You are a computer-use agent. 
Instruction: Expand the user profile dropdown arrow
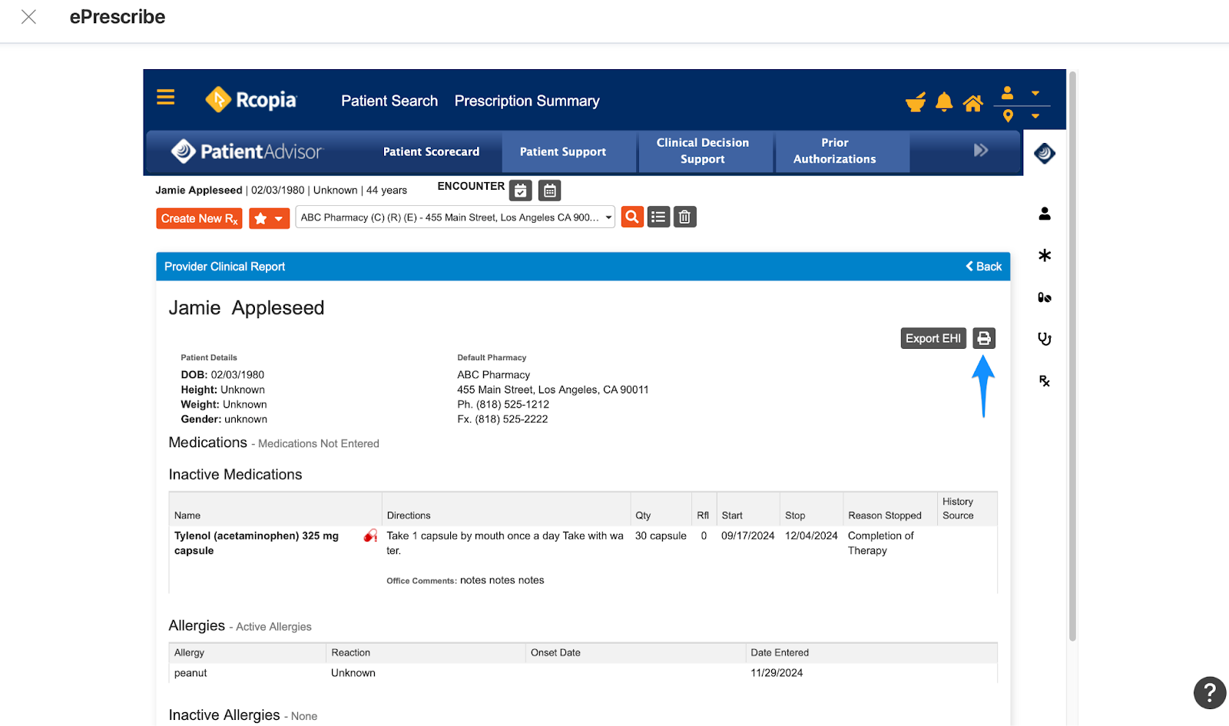pyautogui.click(x=1035, y=93)
